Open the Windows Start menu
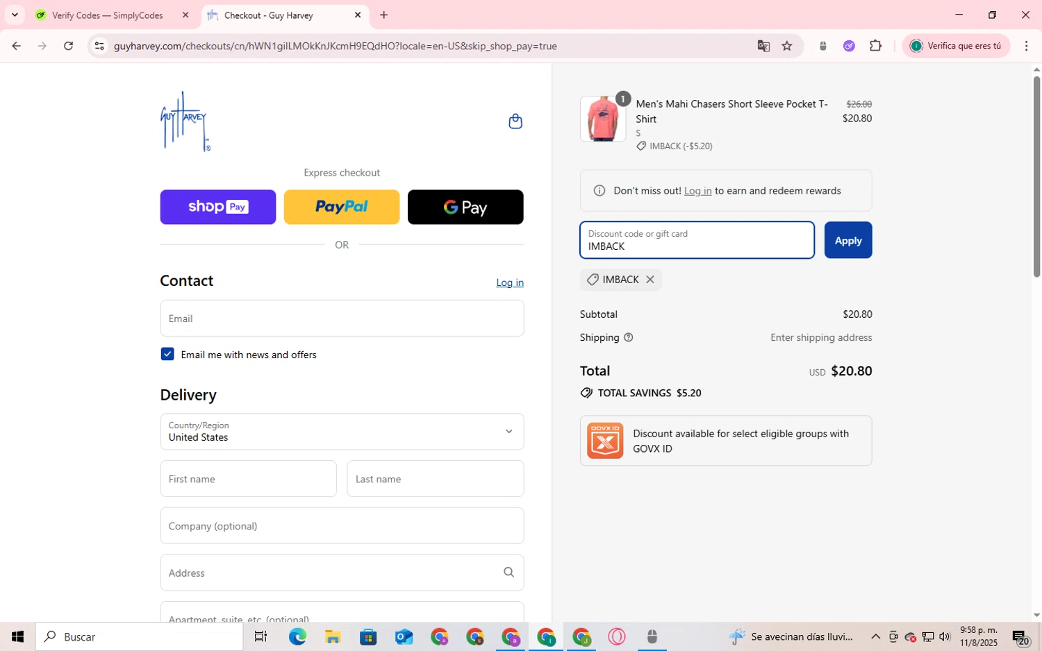Screen dimensions: 1042x651 pos(17,636)
